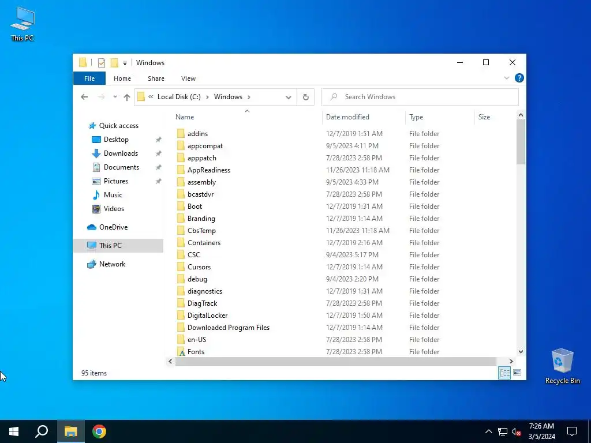The image size is (591, 443).
Task: Open Help with the blue question icon
Action: tap(519, 78)
